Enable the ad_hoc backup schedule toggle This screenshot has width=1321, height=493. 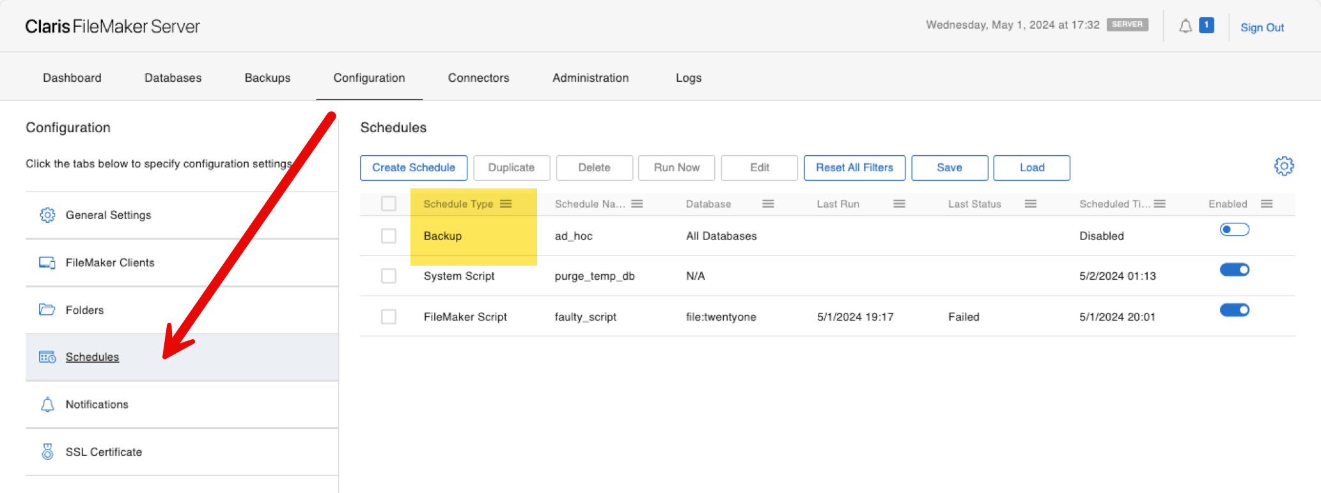tap(1234, 229)
